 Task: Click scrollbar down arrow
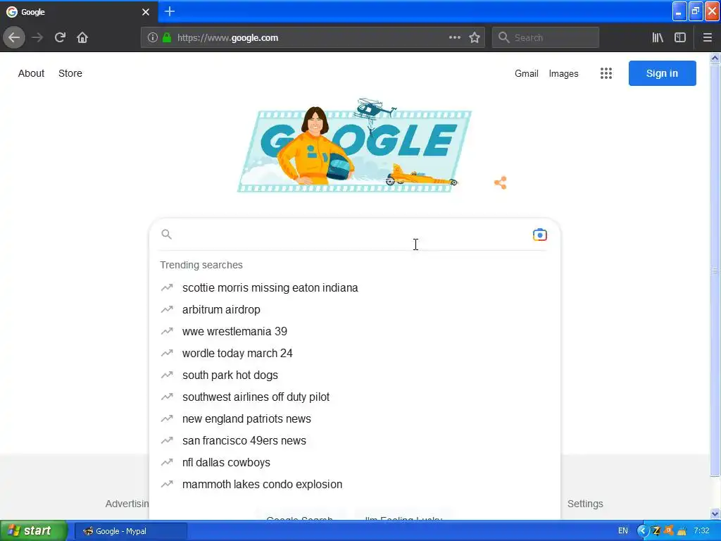715,514
